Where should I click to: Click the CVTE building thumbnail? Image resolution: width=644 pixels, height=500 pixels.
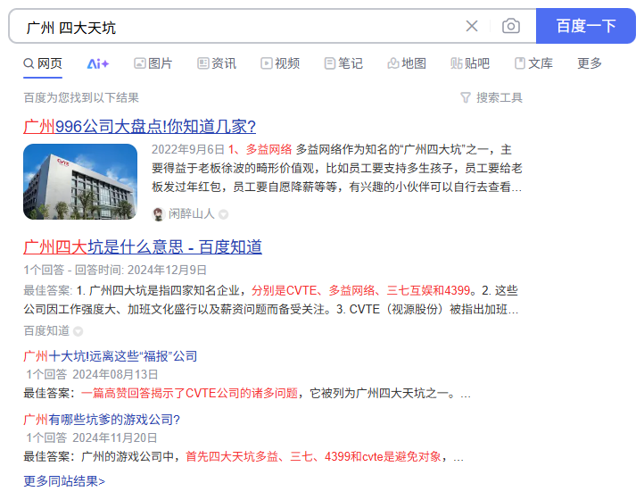point(80,181)
